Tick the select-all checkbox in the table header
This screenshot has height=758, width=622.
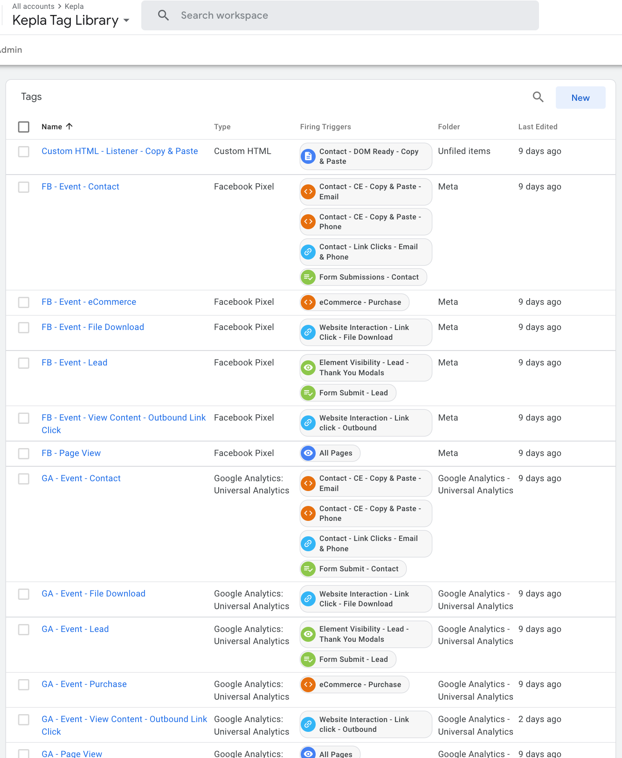[24, 127]
